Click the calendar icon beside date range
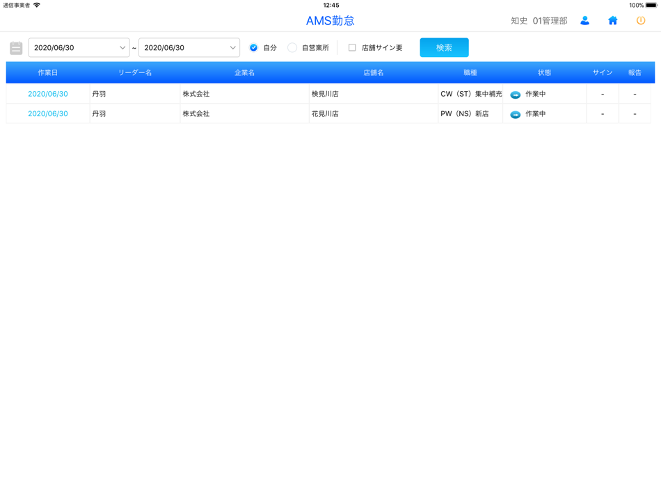 point(16,47)
